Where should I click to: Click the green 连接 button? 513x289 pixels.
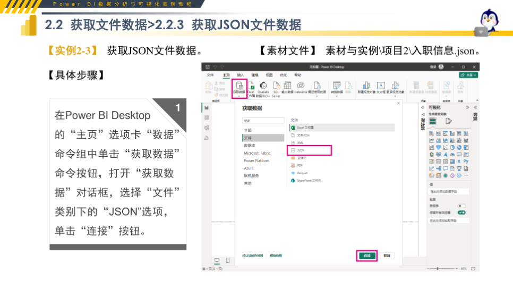[x=367, y=256]
